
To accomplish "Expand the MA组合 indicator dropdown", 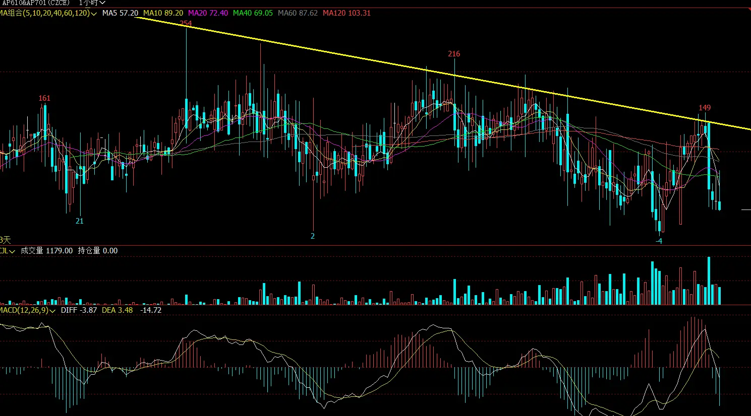I will coord(48,13).
